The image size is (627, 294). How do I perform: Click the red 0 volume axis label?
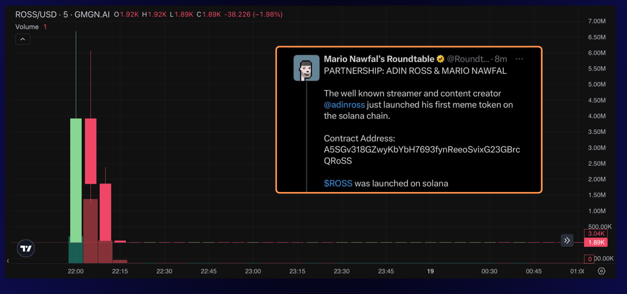click(x=589, y=259)
